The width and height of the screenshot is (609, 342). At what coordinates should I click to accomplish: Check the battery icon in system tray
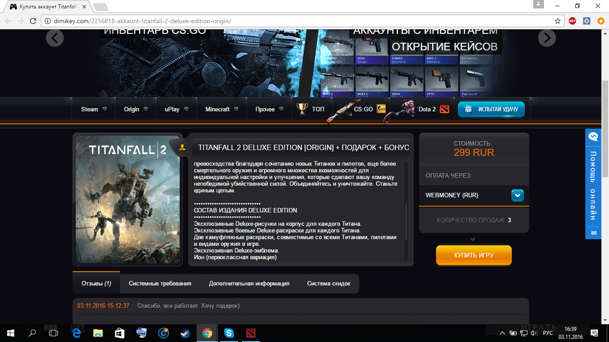513,333
